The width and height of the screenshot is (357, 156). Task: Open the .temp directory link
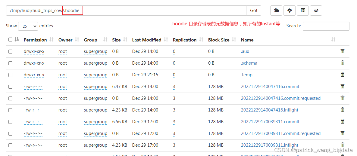(246, 75)
